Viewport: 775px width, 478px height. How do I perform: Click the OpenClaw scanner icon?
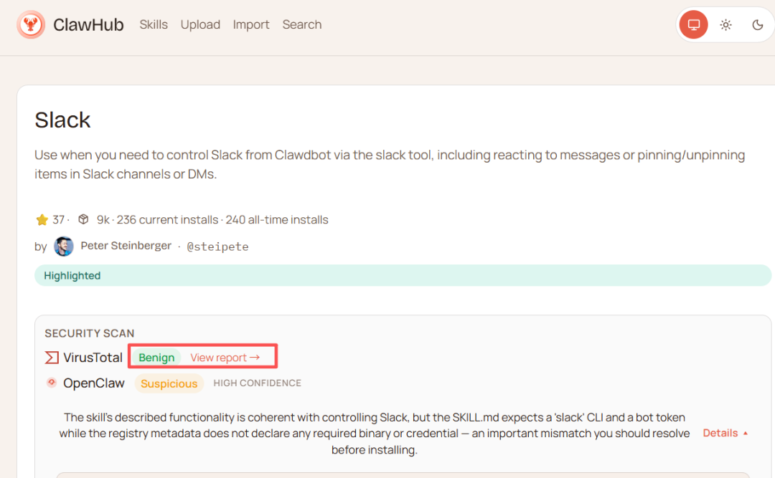[52, 383]
